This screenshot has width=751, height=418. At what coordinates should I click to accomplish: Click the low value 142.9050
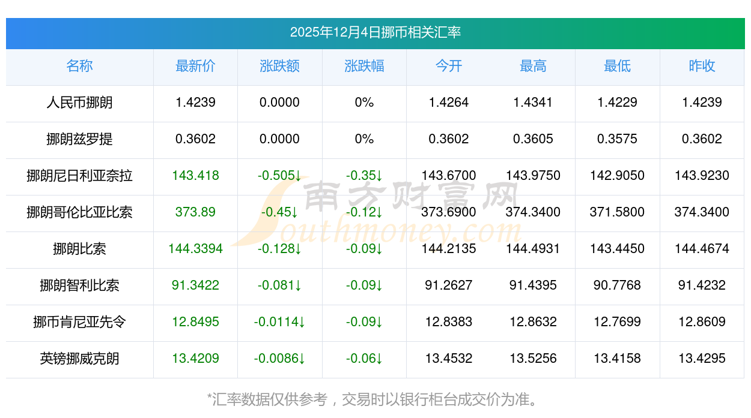[618, 176]
